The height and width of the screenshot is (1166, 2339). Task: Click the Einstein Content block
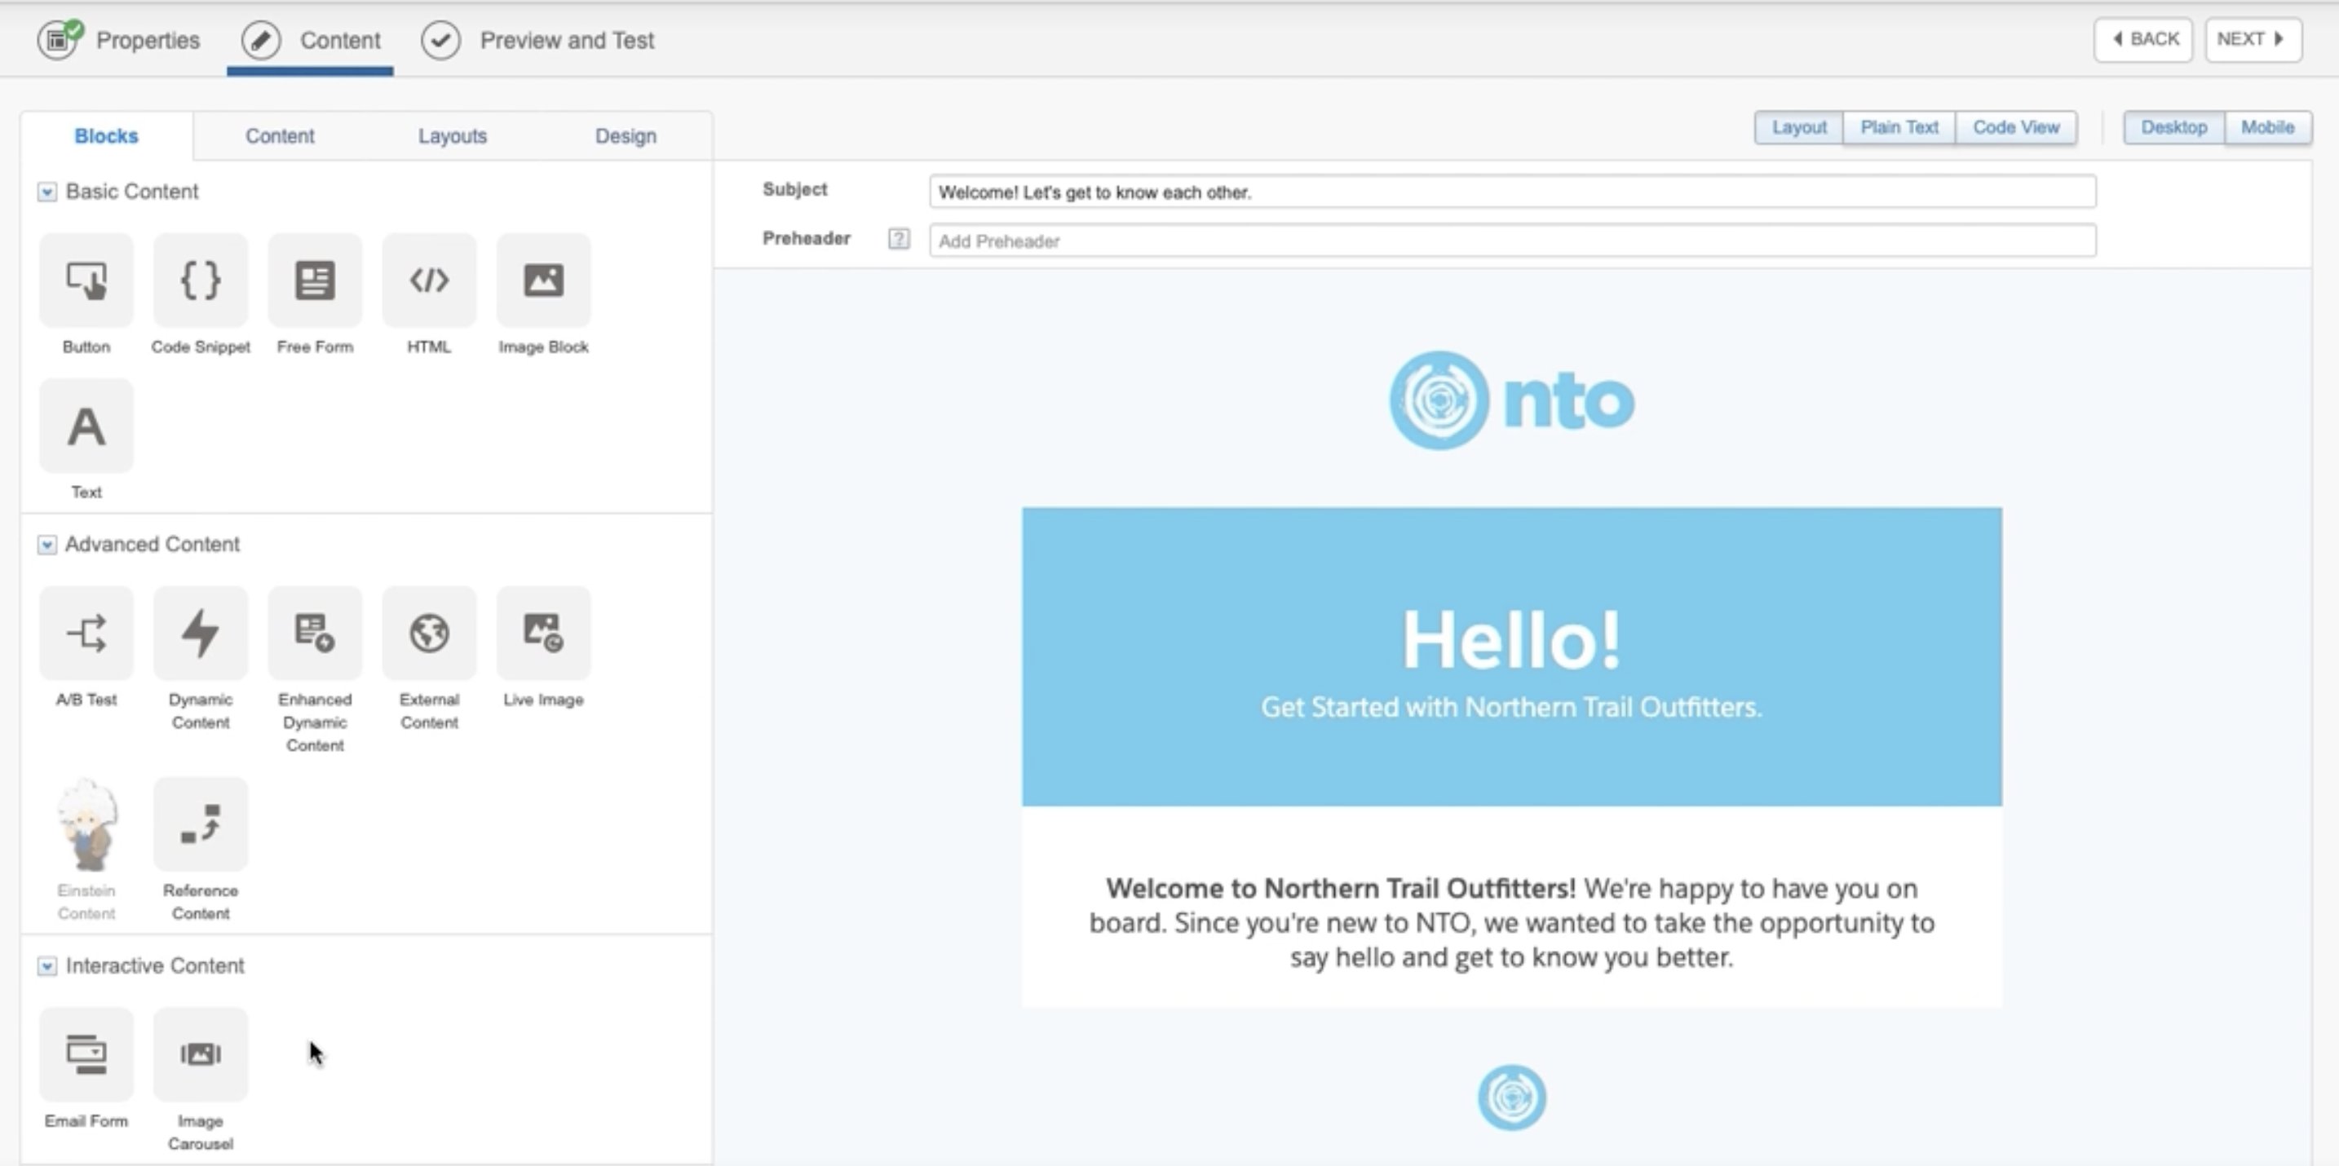pos(86,824)
